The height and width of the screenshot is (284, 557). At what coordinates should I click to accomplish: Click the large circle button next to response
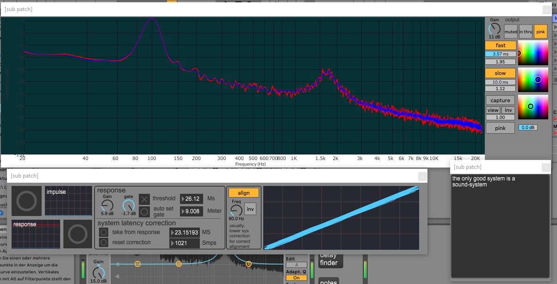coord(77,235)
